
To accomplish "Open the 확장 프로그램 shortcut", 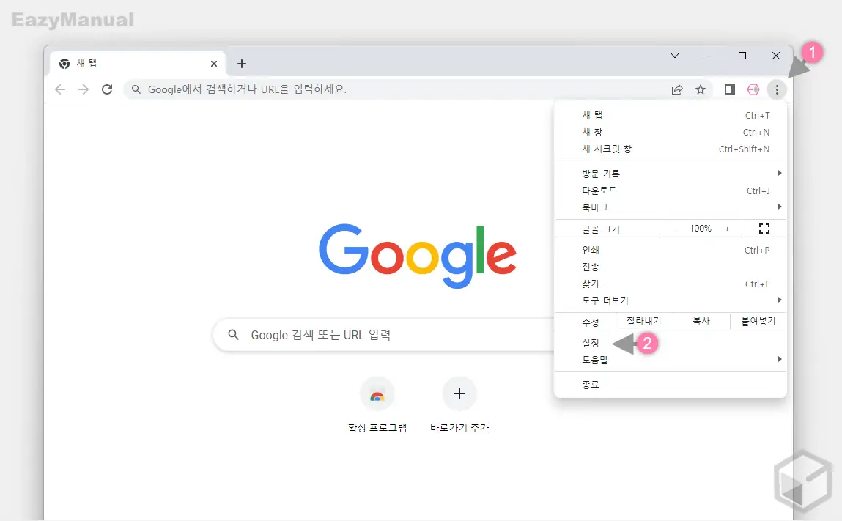I will (x=377, y=405).
